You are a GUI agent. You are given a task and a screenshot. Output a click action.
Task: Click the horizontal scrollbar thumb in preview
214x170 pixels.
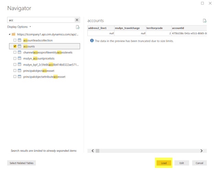pos(97,151)
